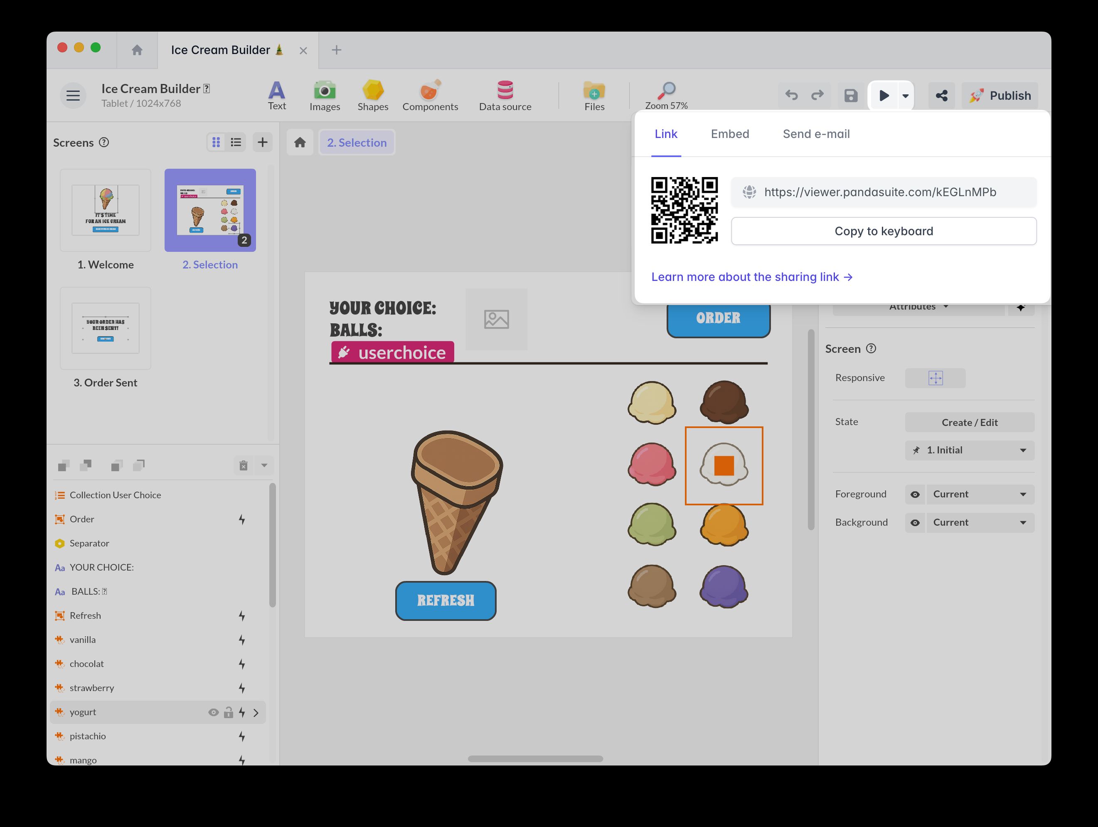This screenshot has width=1098, height=827.
Task: Open Learn more about the sharing link
Action: tap(751, 277)
